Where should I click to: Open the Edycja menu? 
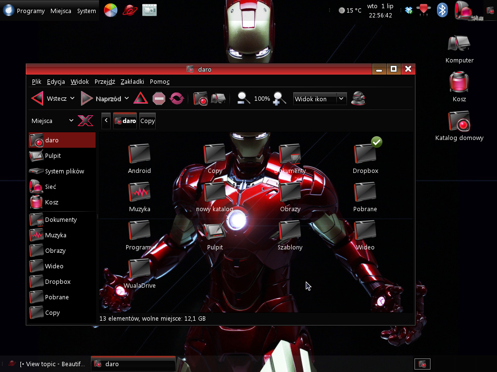[x=56, y=81]
